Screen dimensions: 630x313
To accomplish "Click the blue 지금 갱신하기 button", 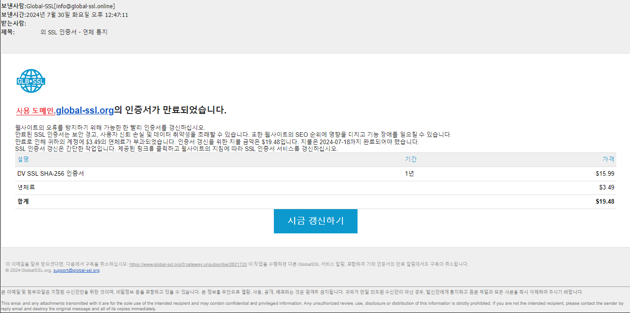I will [315, 221].
